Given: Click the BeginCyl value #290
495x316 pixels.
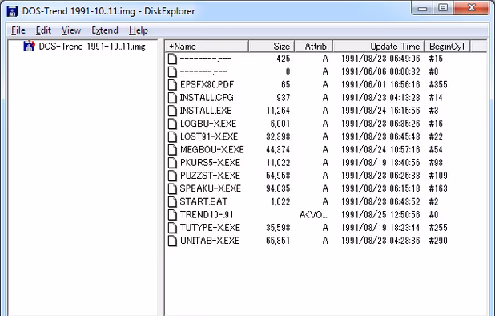Looking at the screenshot, I should 438,241.
